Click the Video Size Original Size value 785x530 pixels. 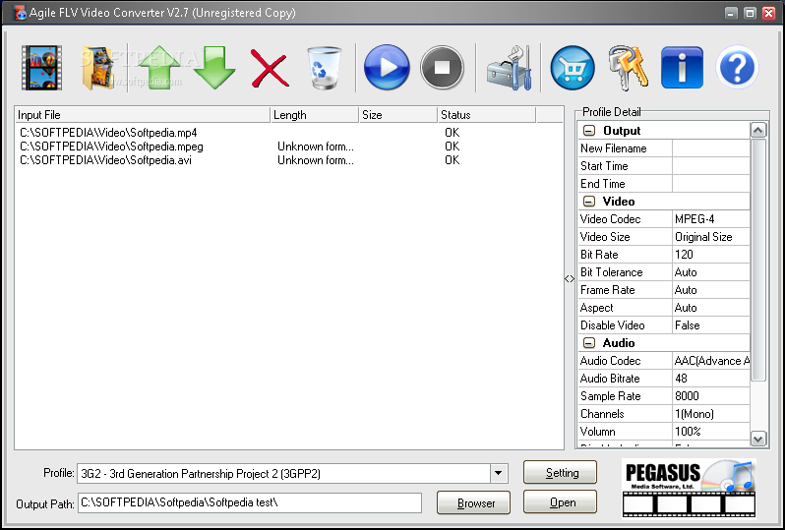point(711,237)
